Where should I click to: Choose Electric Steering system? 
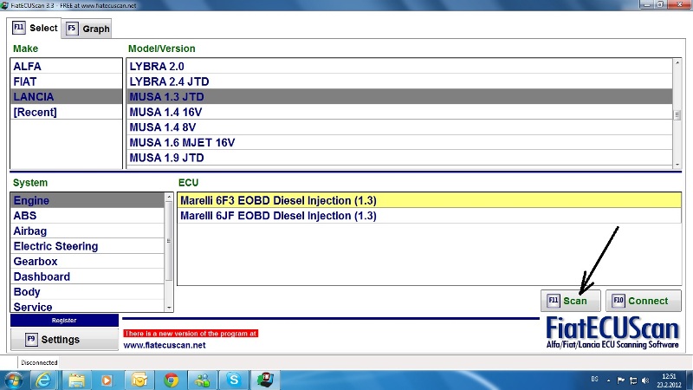click(87, 246)
